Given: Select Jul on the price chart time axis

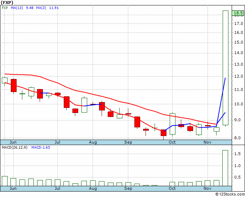Looking at the screenshot, I should coord(57,142).
